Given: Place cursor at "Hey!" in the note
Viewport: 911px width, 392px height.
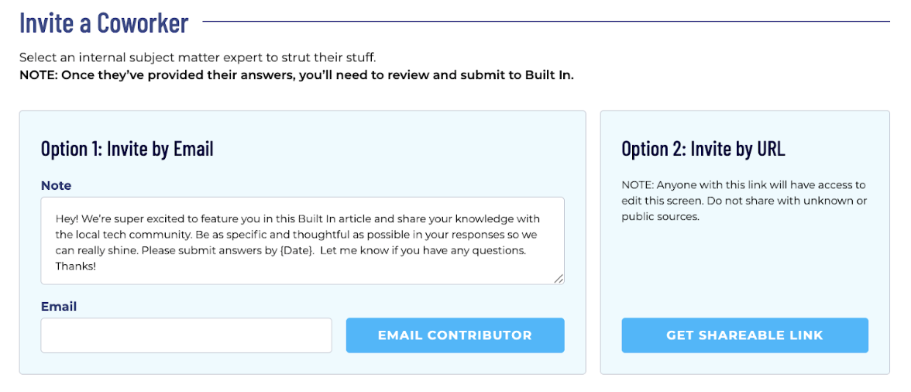Looking at the screenshot, I should click(x=67, y=219).
